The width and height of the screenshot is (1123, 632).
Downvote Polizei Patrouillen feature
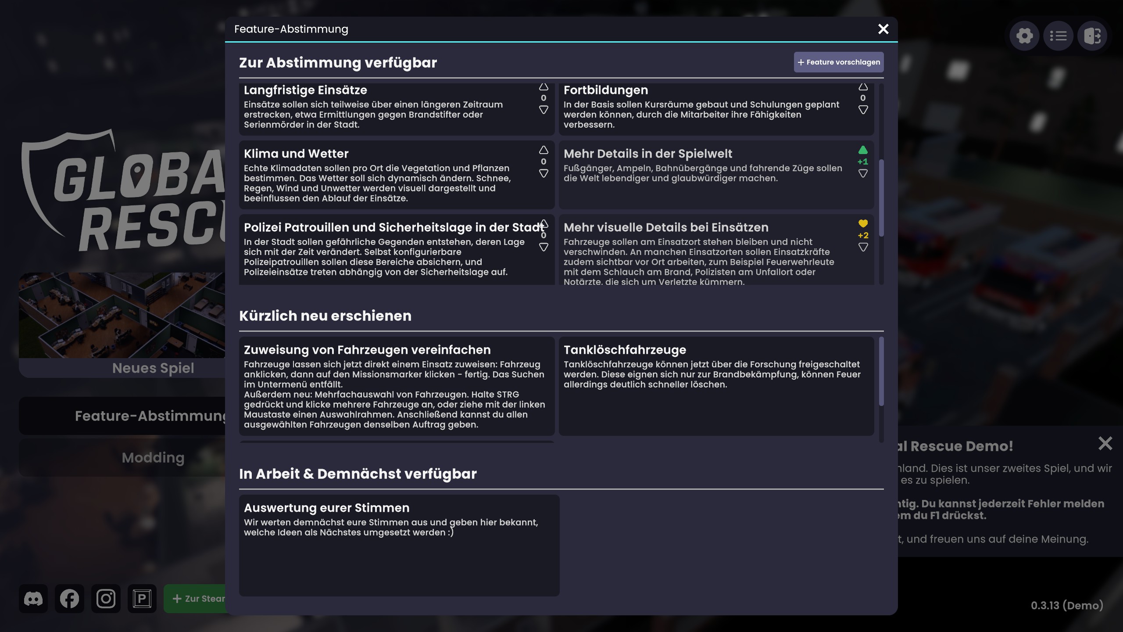pyautogui.click(x=544, y=248)
